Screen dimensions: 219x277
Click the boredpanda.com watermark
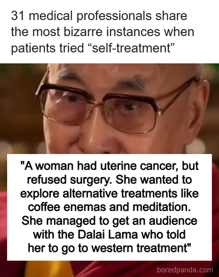[x=185, y=270]
